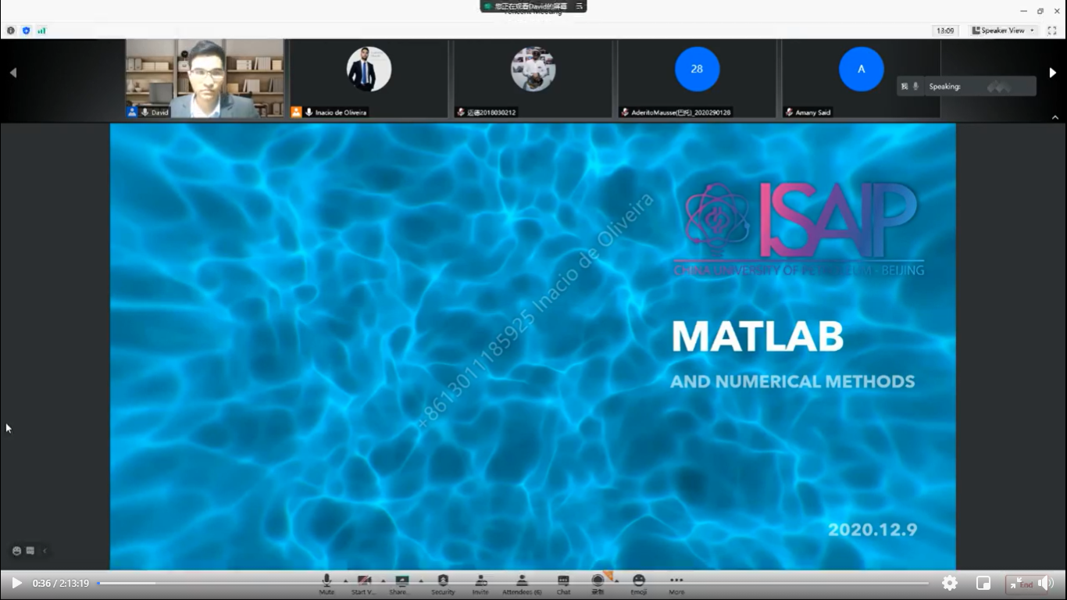Toggle picture-in-picture mini player

983,583
